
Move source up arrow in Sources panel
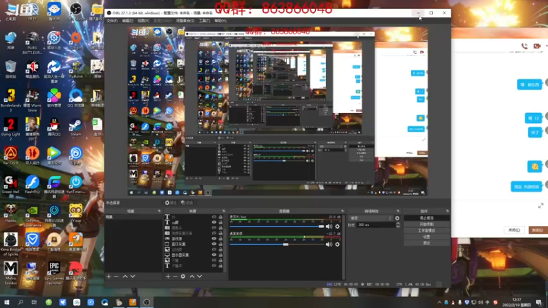pos(192,277)
